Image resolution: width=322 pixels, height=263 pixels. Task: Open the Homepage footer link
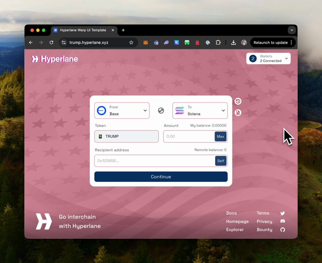(x=237, y=221)
